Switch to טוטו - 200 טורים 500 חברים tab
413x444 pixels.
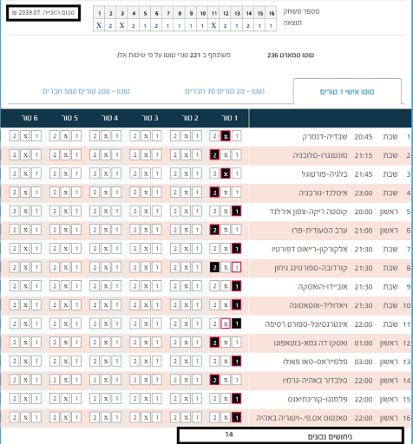pyautogui.click(x=86, y=91)
